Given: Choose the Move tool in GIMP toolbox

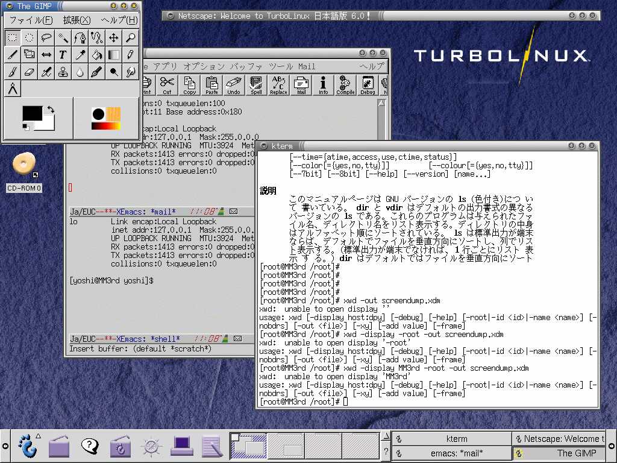Looking at the screenshot, I should click(x=114, y=38).
